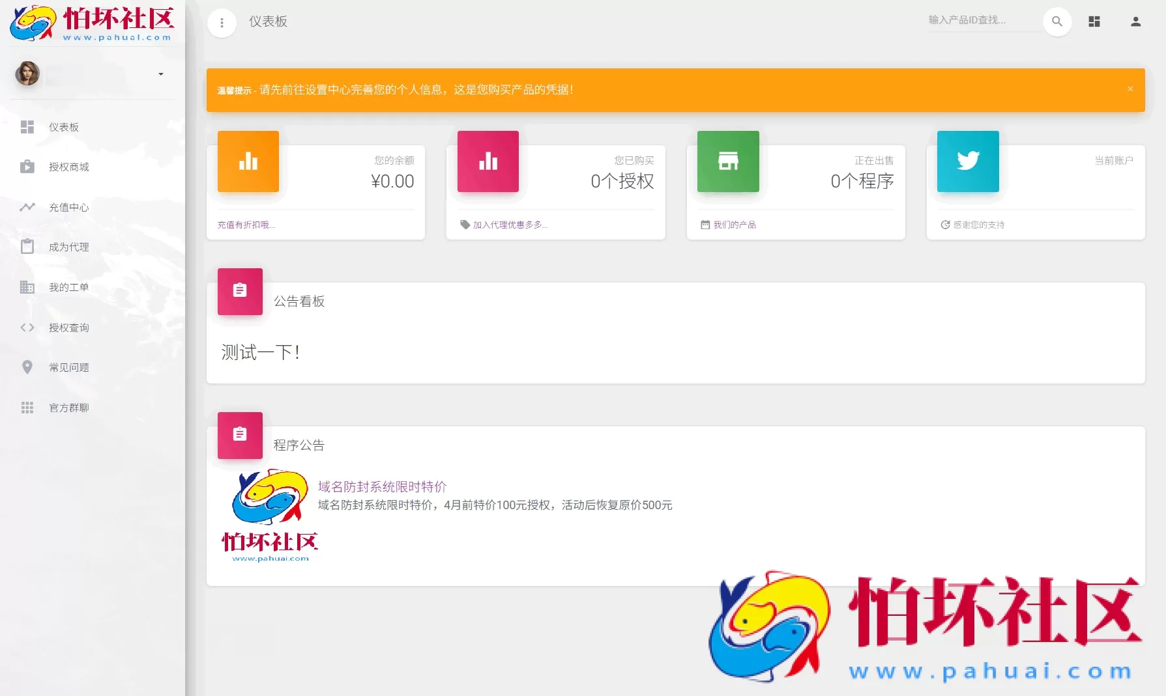Image resolution: width=1166 pixels, height=696 pixels.
Task: Click the 授权查询 code icon
Action: click(x=27, y=327)
